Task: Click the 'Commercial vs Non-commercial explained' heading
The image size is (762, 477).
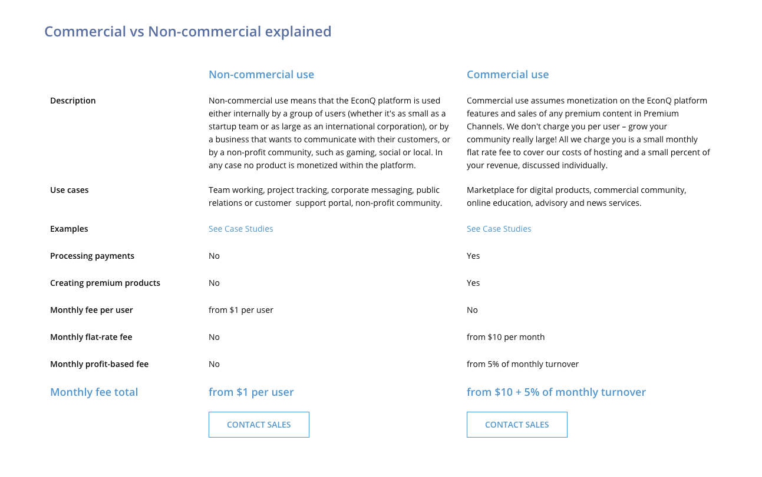Action: pyautogui.click(x=188, y=31)
